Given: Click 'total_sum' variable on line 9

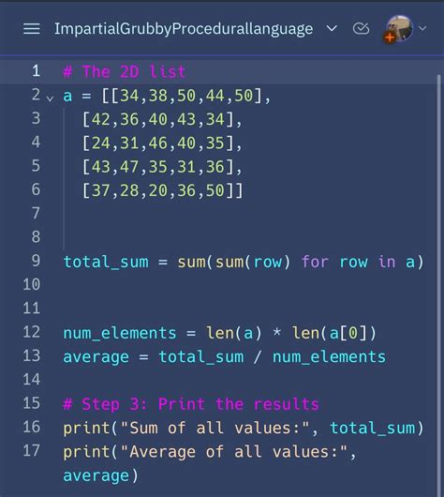Looking at the screenshot, I should (x=106, y=263).
